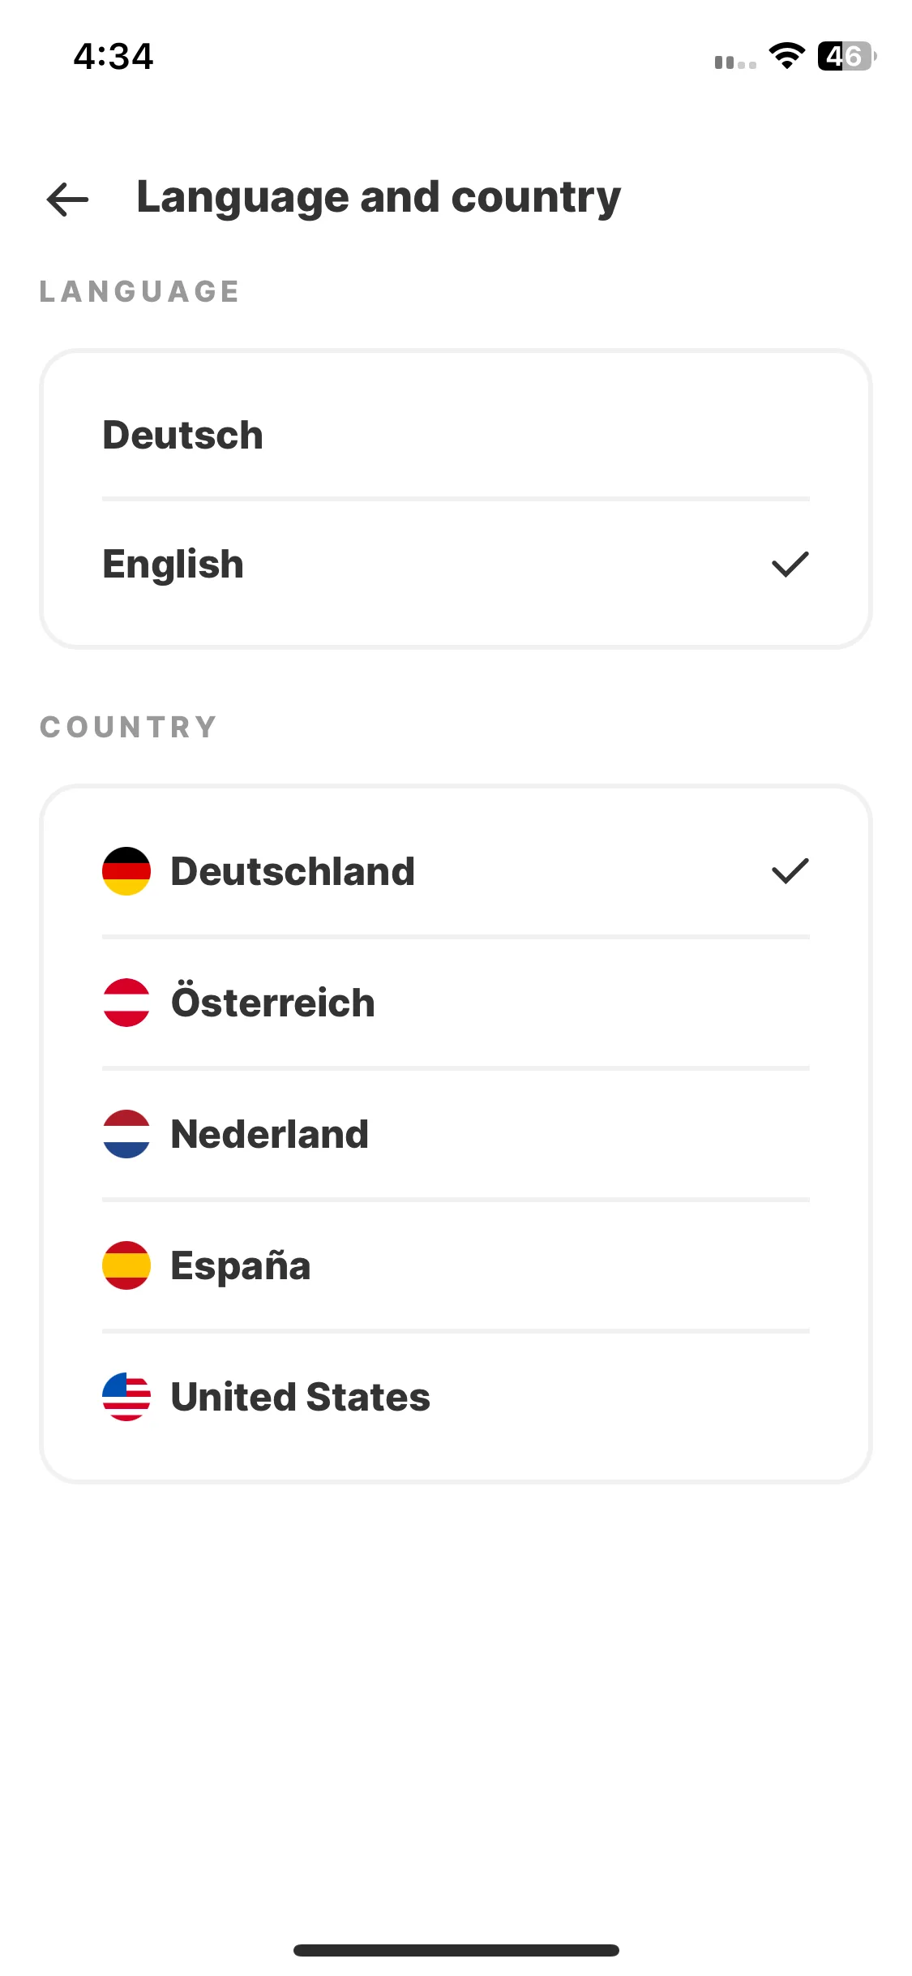Tap the Wi-Fi status icon
The image size is (912, 1976).
[786, 56]
